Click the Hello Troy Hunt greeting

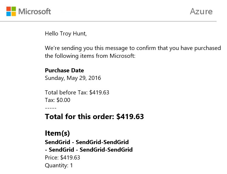66,34
